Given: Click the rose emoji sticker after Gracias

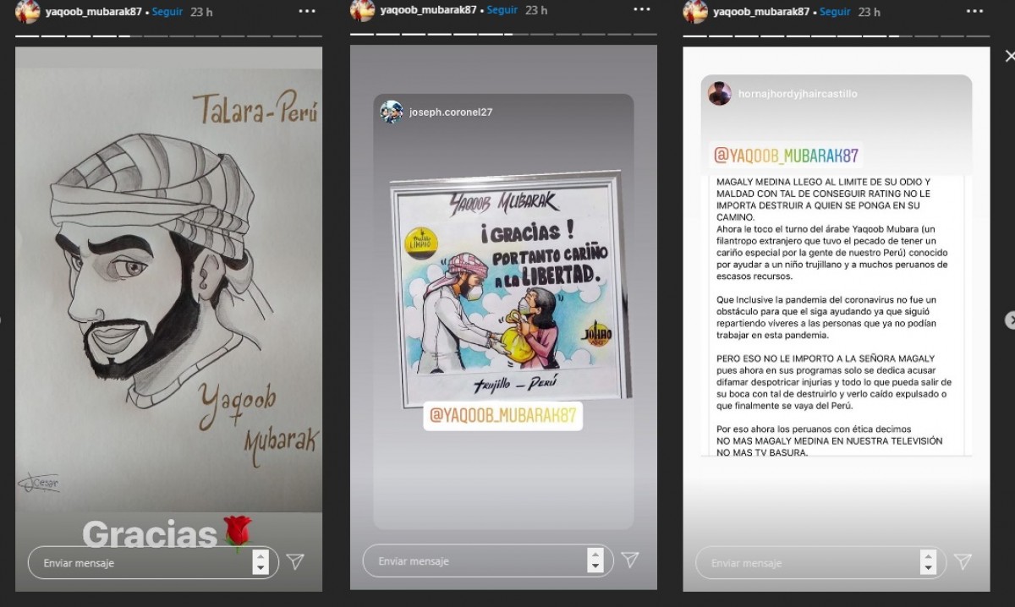Looking at the screenshot, I should pyautogui.click(x=238, y=534).
